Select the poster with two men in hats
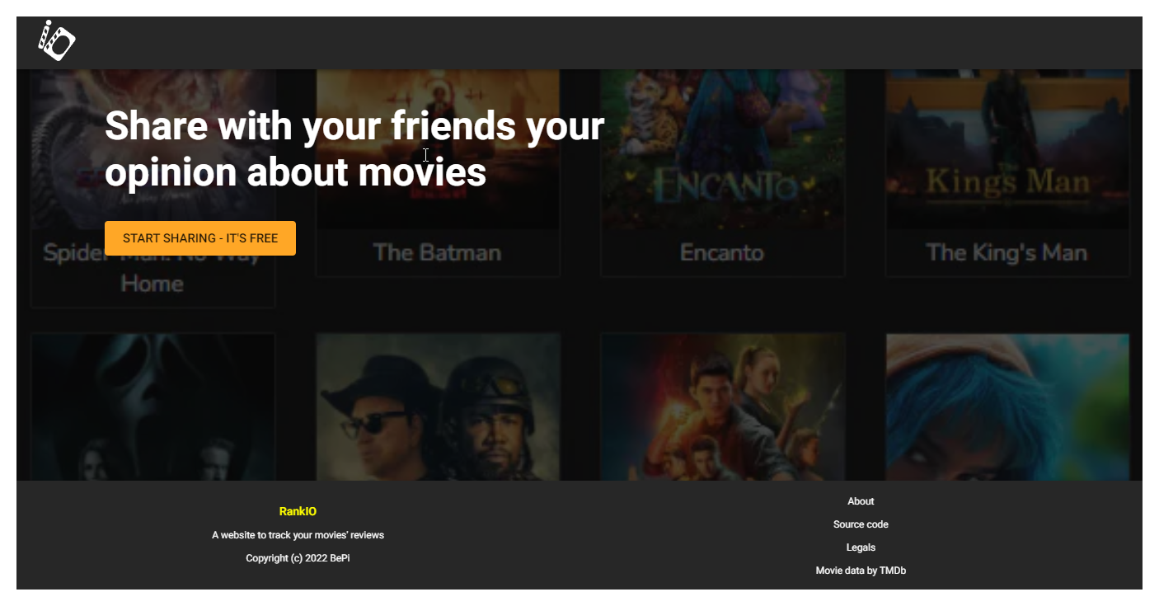This screenshot has width=1159, height=606. coord(438,406)
